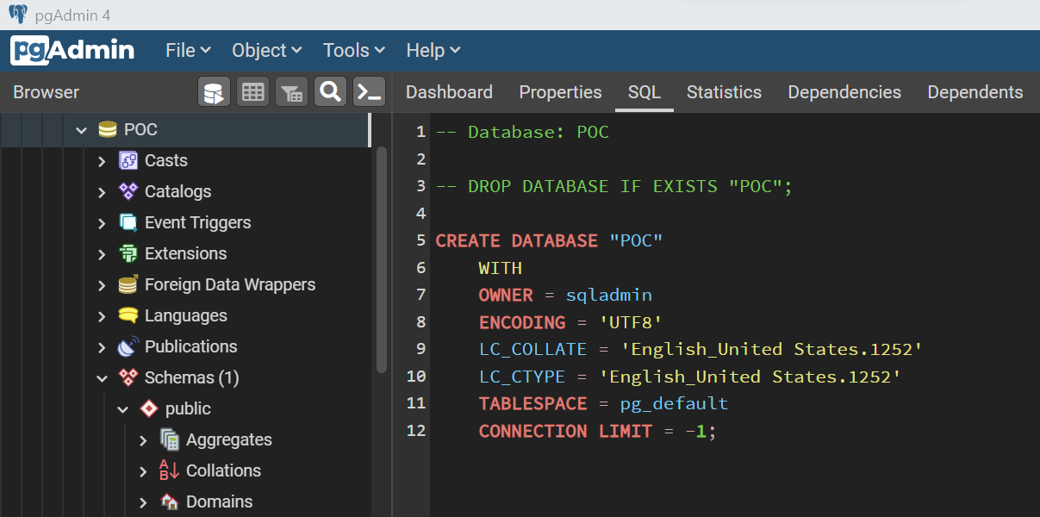
Task: Click the CREATE DATABASE keyword
Action: 517,241
